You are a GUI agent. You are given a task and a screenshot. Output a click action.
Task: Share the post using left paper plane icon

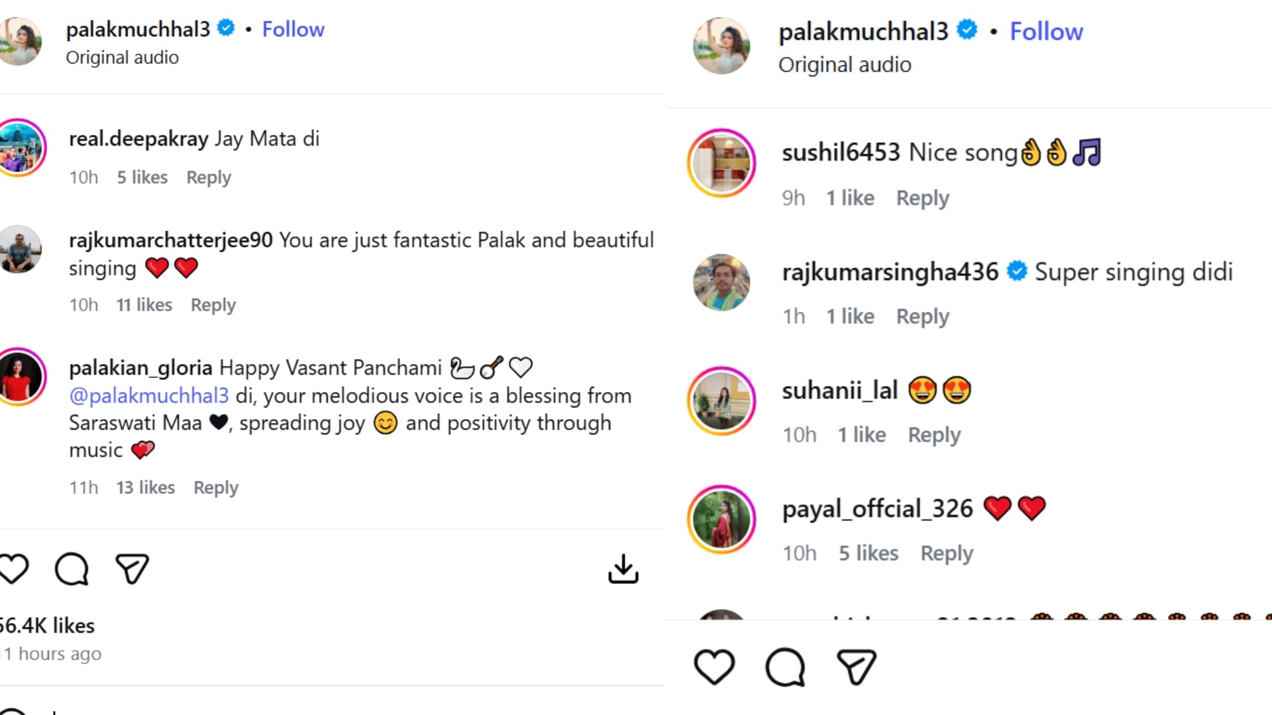[132, 569]
